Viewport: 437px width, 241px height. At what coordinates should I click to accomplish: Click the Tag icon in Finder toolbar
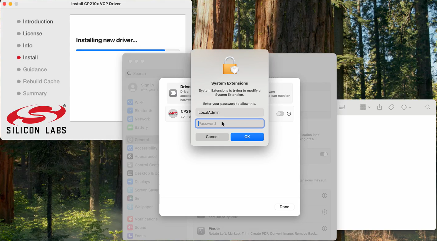(x=391, y=107)
